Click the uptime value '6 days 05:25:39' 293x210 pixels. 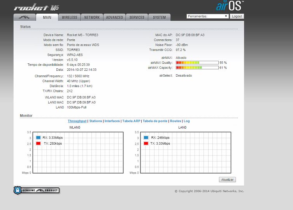pos(78,65)
